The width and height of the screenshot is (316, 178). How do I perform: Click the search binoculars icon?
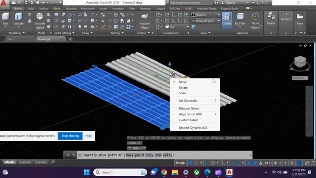[216, 3]
